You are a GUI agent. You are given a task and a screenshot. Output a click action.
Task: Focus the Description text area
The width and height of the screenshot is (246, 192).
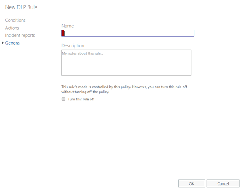point(126,62)
